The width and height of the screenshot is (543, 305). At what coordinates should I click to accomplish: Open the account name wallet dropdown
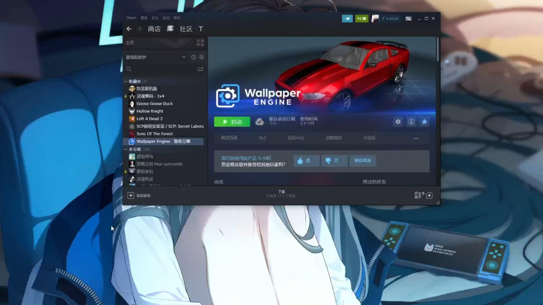(x=390, y=19)
